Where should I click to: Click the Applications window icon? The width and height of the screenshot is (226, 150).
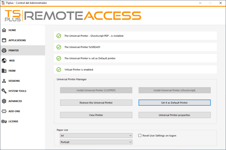[4, 40]
